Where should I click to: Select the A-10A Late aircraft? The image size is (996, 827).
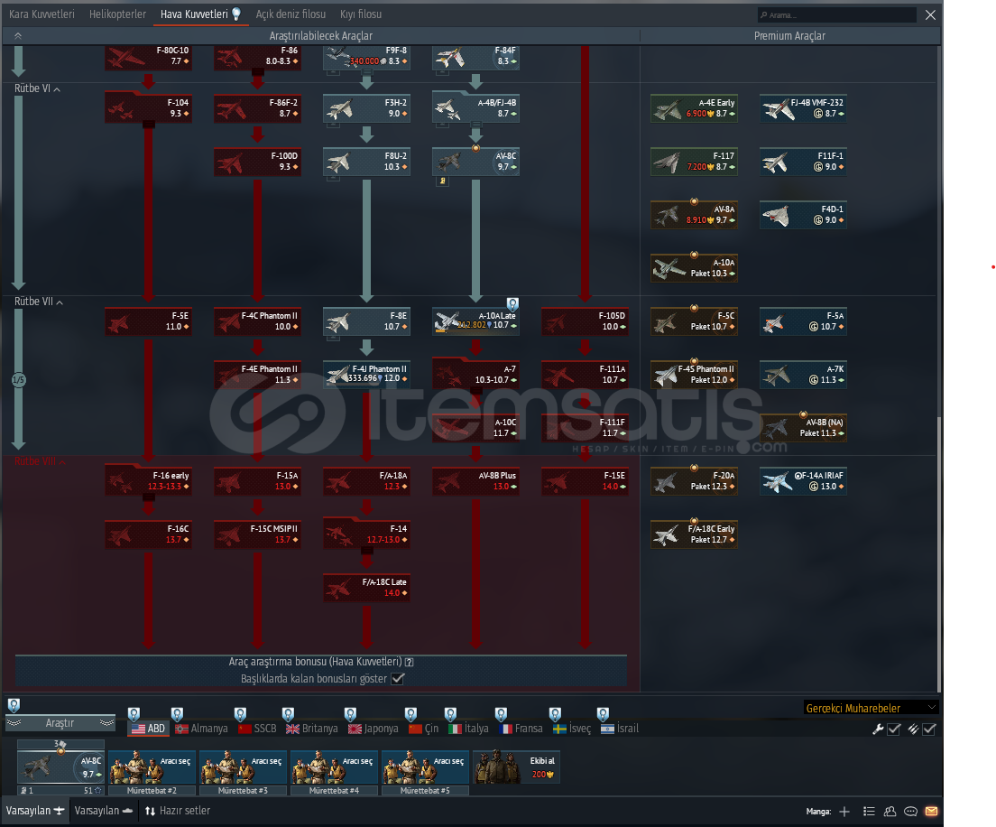click(475, 321)
